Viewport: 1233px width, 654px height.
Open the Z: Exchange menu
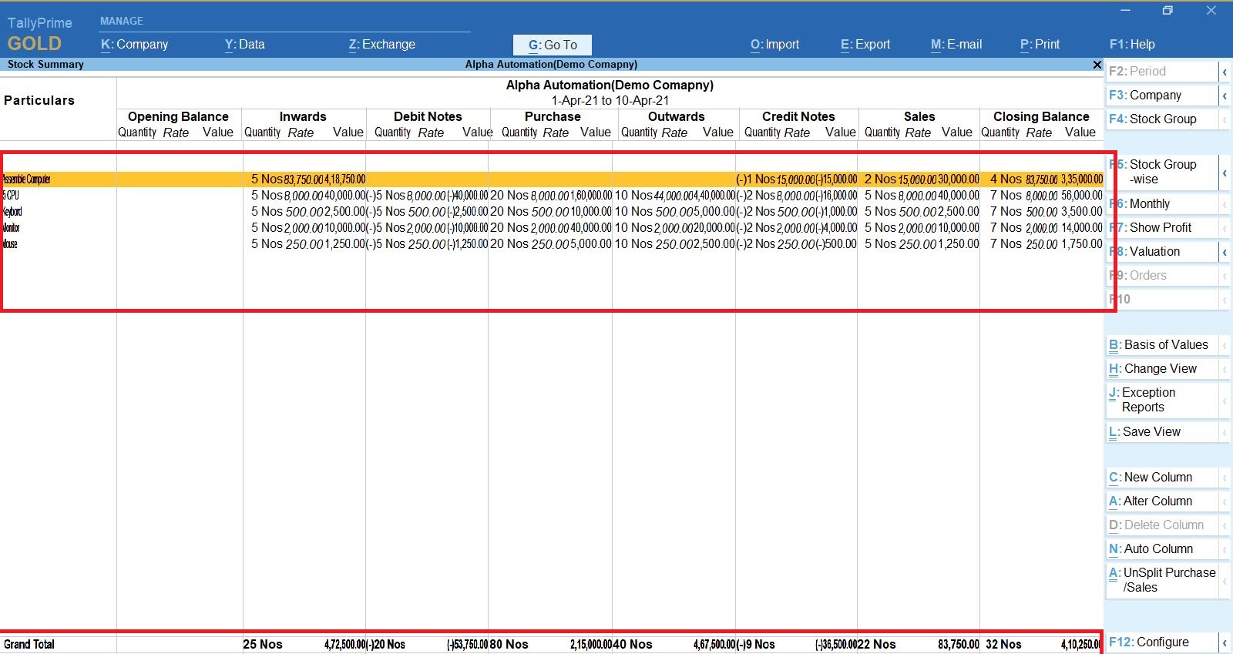[x=381, y=45]
